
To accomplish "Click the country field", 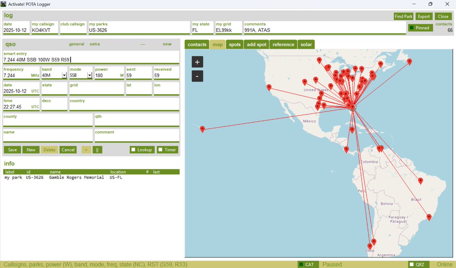I will [124, 107].
